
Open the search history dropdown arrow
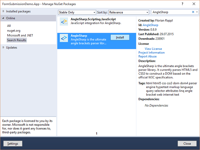[x=197, y=12]
